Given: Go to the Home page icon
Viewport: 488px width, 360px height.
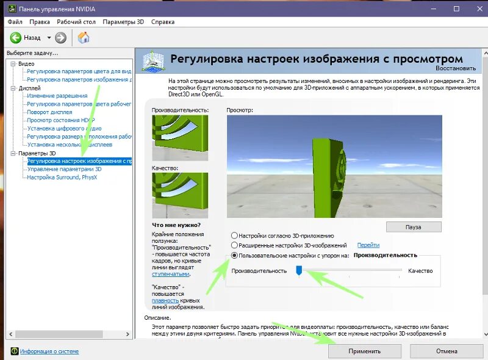Looking at the screenshot, I should click(x=84, y=38).
